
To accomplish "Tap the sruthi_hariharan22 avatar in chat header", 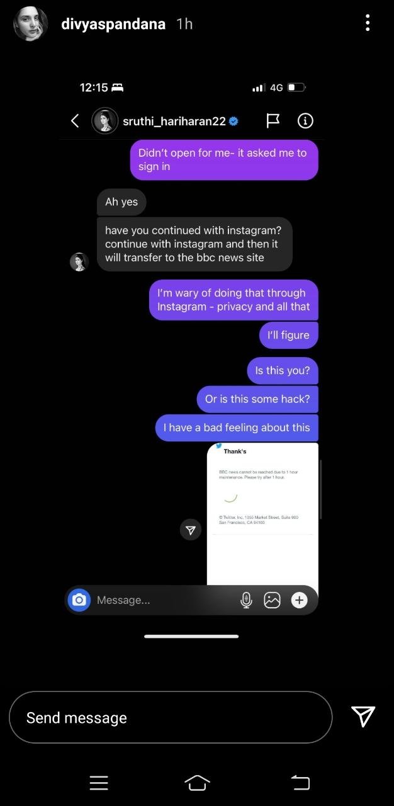I will pyautogui.click(x=105, y=121).
